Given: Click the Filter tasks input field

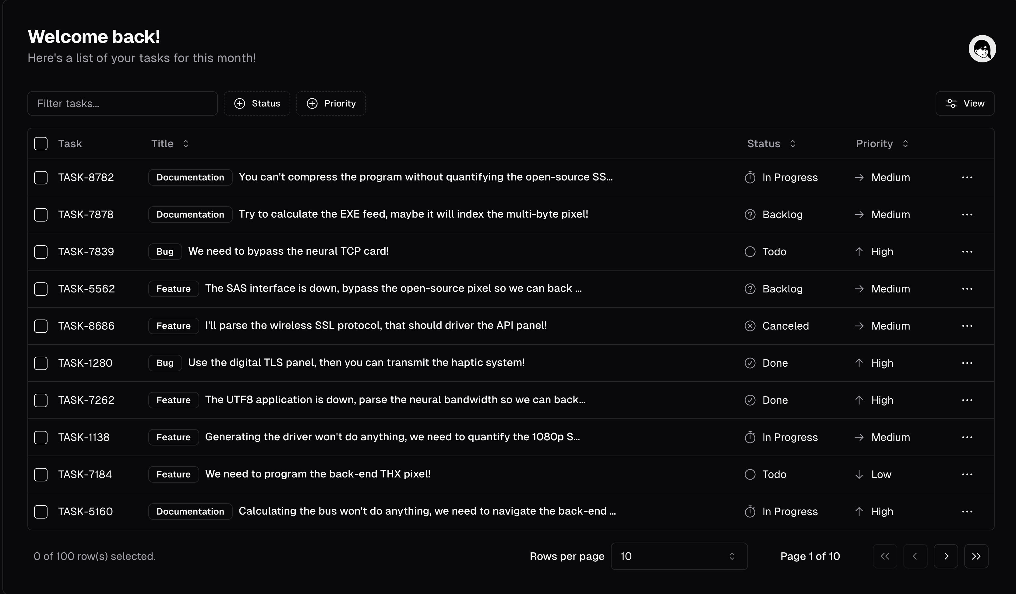Looking at the screenshot, I should click(122, 103).
